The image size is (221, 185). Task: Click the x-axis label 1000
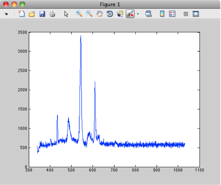[x=178, y=170]
